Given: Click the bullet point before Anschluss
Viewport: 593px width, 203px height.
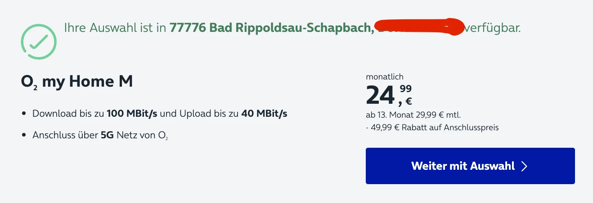Looking at the screenshot, I should 24,135.
